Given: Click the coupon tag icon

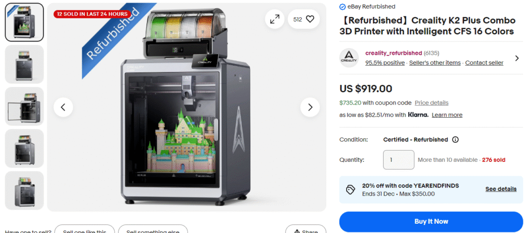Looking at the screenshot, I should click(x=350, y=190).
